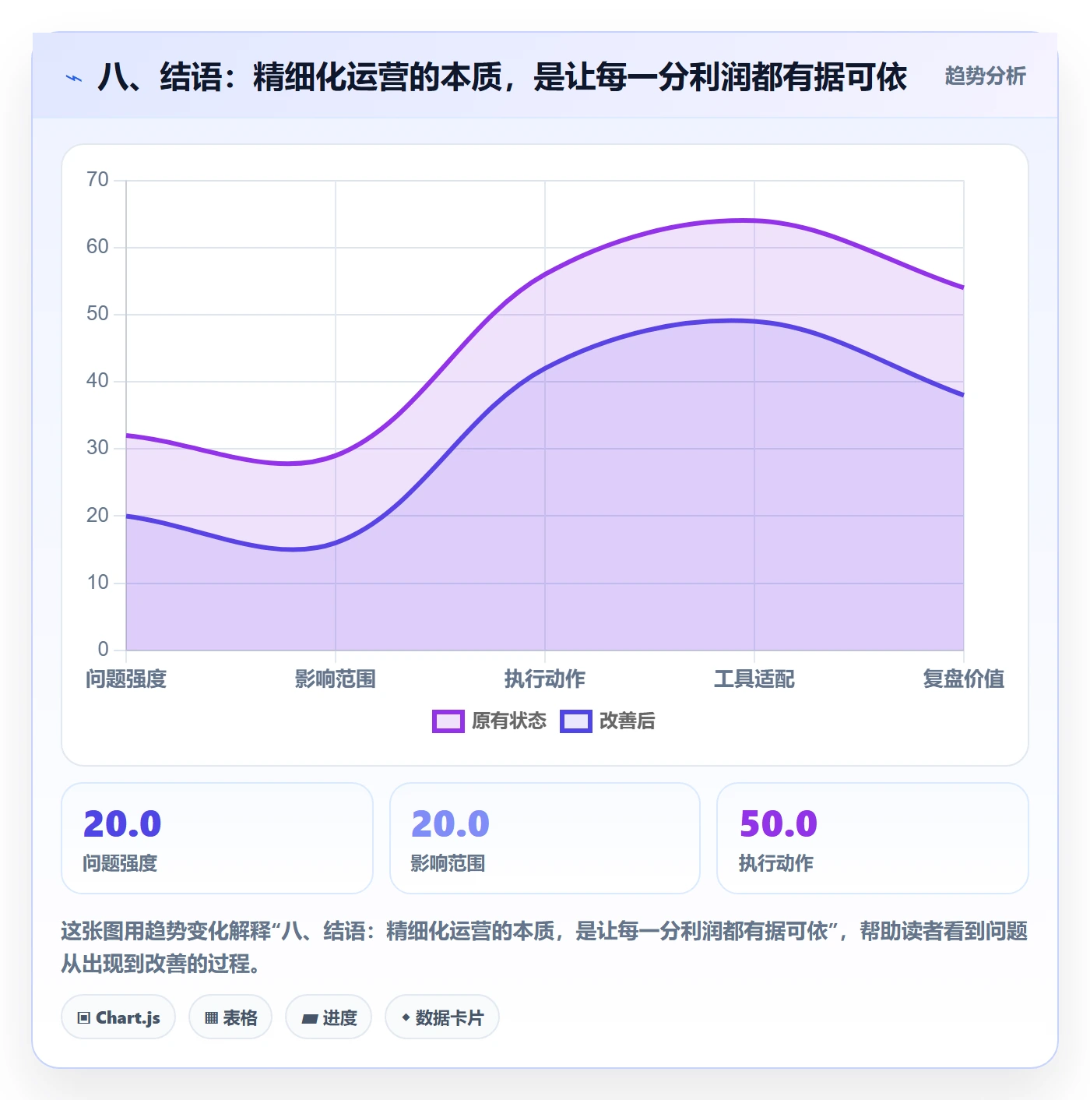Click the 30 y-axis tick value
This screenshot has width=1090, height=1100.
pyautogui.click(x=97, y=448)
